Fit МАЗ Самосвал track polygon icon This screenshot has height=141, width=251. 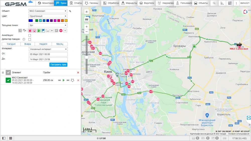[73, 80]
